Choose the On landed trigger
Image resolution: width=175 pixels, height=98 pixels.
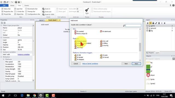point(79,57)
